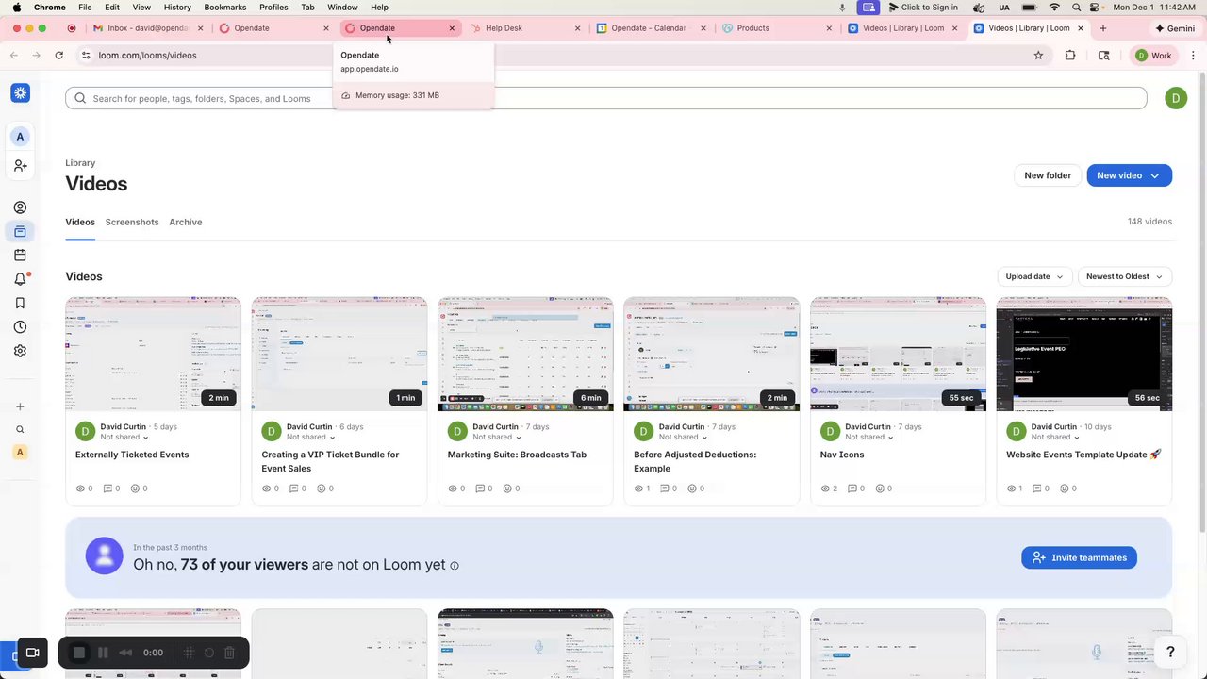Open the Loom home logo icon
This screenshot has height=679, width=1207.
click(20, 92)
